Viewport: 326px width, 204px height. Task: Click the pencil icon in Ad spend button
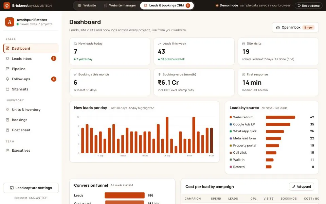294,187
